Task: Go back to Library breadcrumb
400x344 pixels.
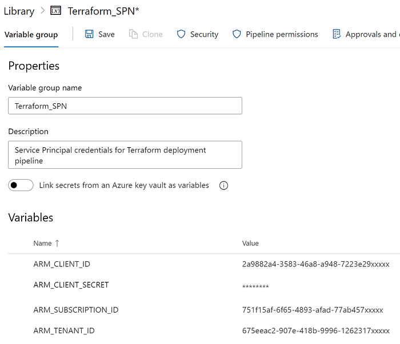Action: [19, 11]
